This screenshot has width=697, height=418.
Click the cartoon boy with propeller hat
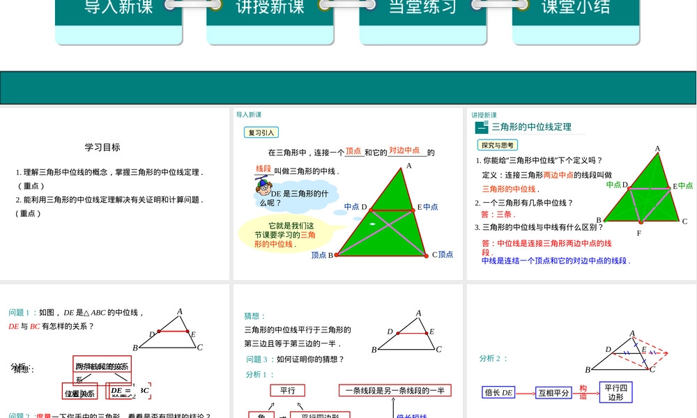point(263,186)
